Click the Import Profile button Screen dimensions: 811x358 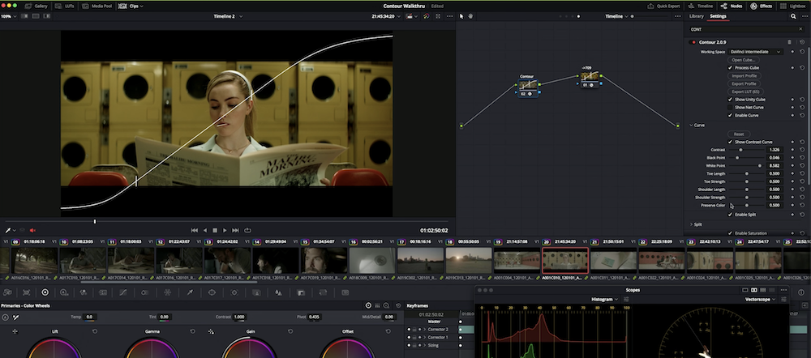coord(744,76)
